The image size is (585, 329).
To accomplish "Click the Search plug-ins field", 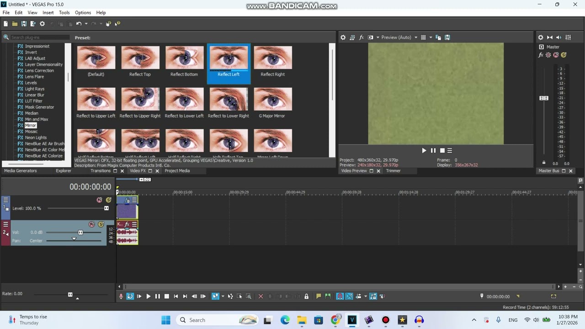I will click(39, 37).
